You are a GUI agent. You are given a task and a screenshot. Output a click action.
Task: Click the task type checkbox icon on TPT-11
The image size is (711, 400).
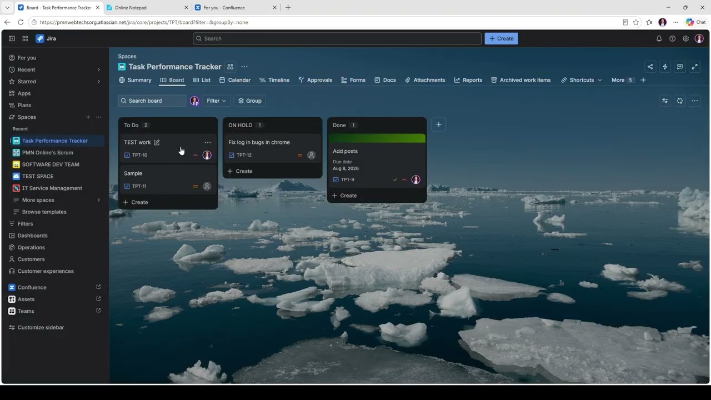tap(127, 186)
